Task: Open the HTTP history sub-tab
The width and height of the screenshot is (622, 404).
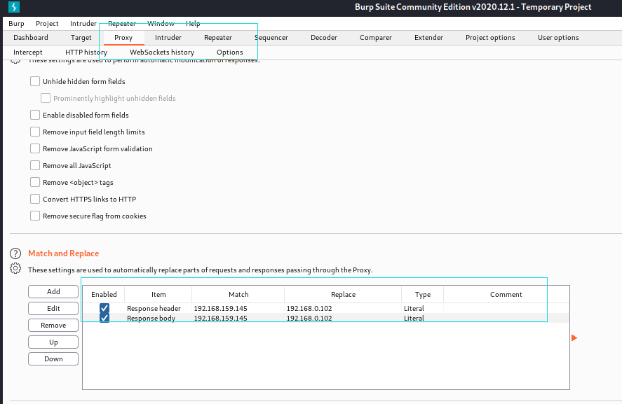Action: pyautogui.click(x=86, y=53)
